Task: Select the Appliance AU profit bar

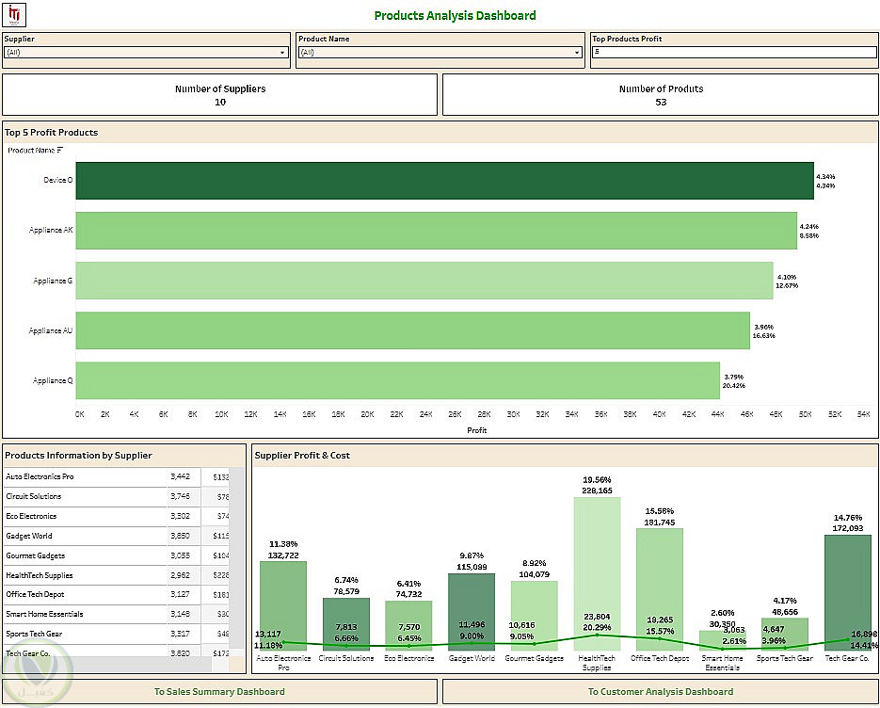Action: coord(412,330)
